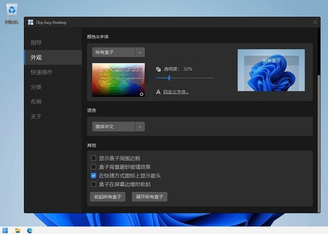Image resolution: width=328 pixels, height=234 pixels.
Task: Uncheck 在快捷方式图标上显示箭头
Action: 94,175
